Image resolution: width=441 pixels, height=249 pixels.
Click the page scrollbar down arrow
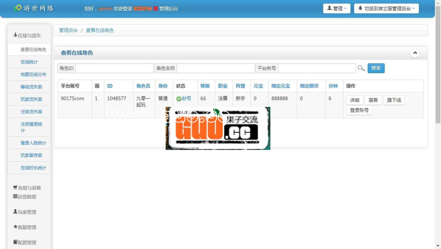(438, 246)
